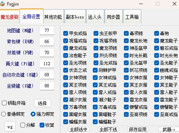The image size is (179, 133).
Task: Click the 全部选中 button
Action: (x=79, y=129)
